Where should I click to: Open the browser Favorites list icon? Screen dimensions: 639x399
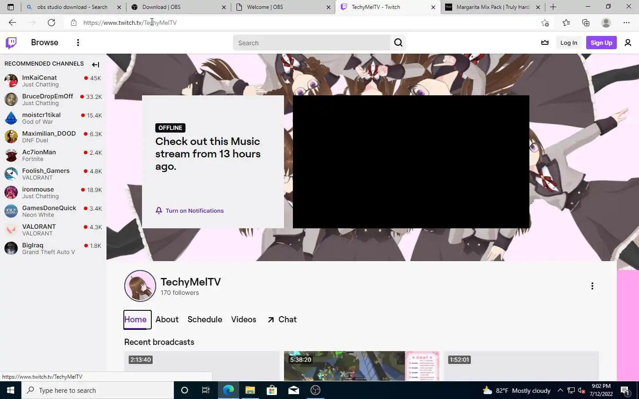[x=566, y=23]
